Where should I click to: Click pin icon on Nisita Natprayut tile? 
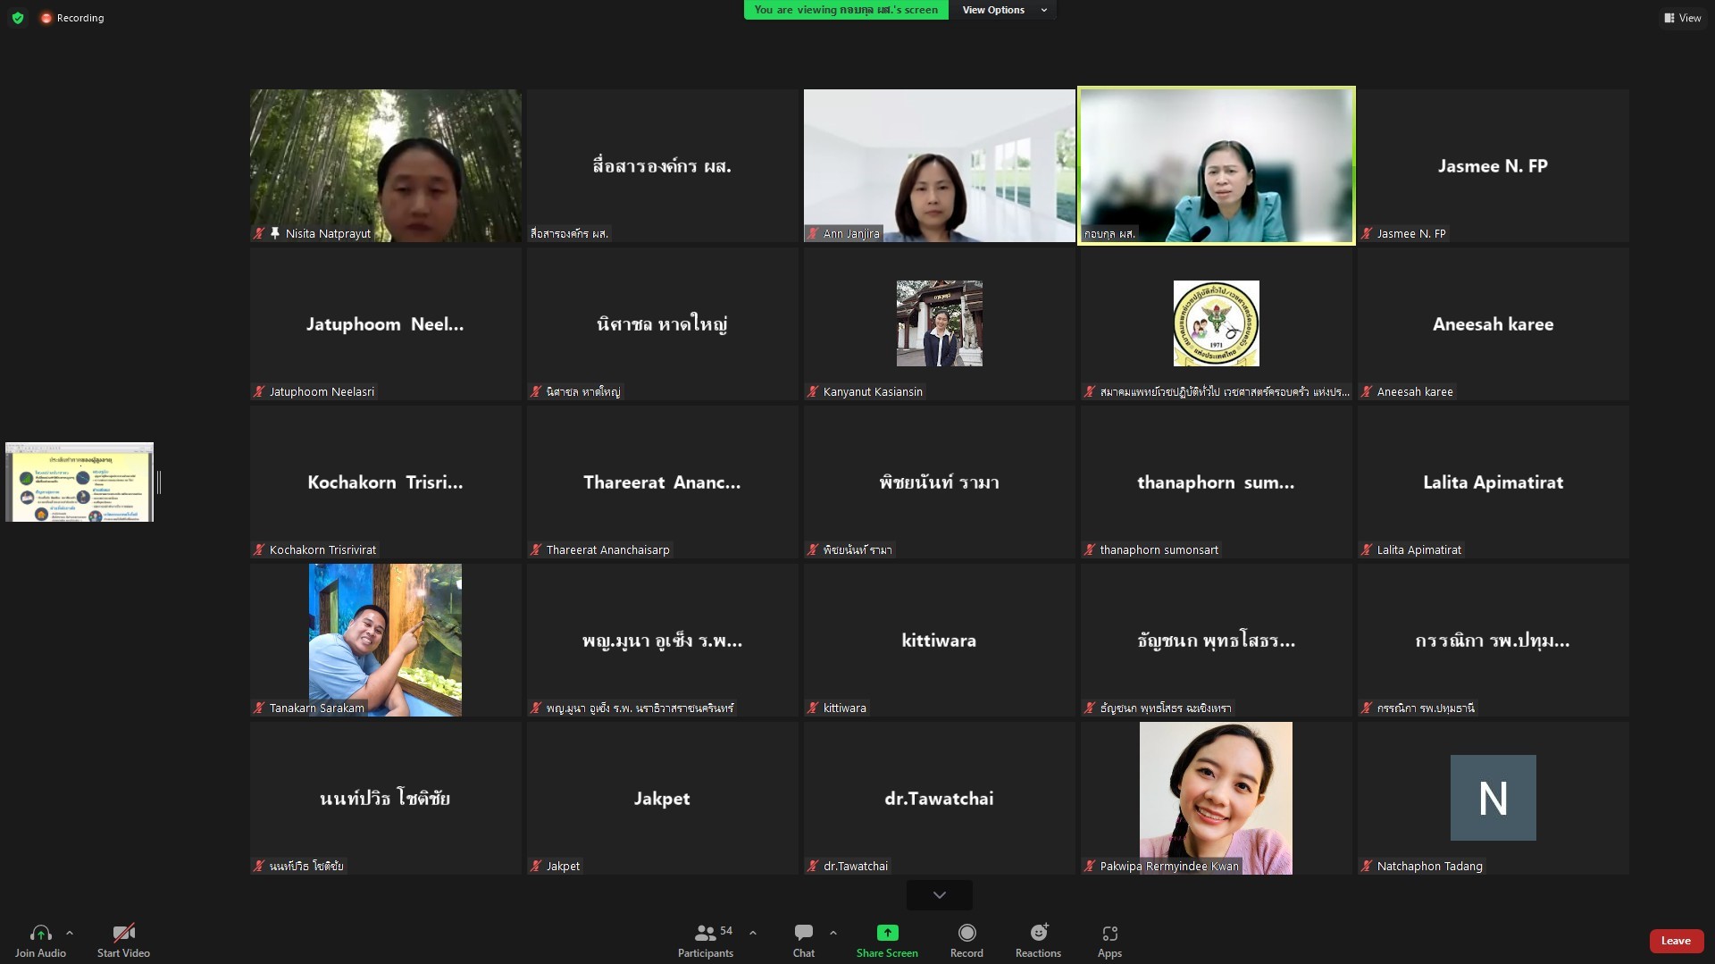[x=275, y=233]
